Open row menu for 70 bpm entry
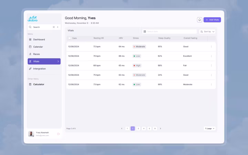The width and height of the screenshot is (248, 155). coord(211,56)
